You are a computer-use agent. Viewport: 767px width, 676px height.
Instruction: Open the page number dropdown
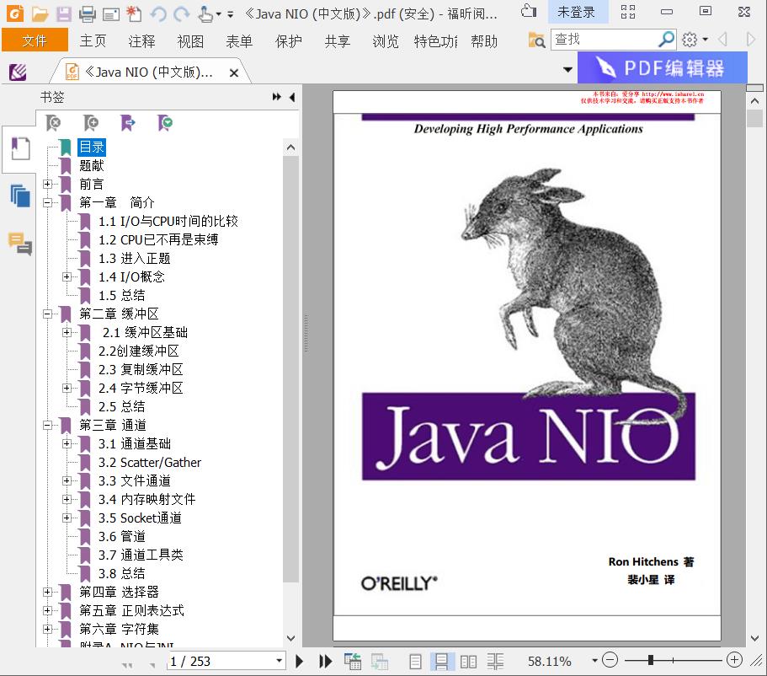point(279,661)
